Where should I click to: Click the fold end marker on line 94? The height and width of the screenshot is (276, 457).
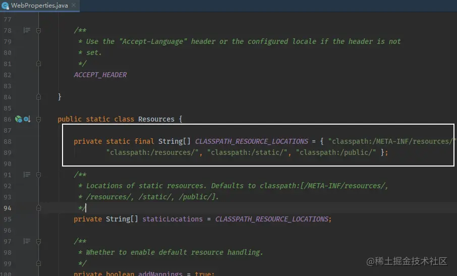point(38,208)
